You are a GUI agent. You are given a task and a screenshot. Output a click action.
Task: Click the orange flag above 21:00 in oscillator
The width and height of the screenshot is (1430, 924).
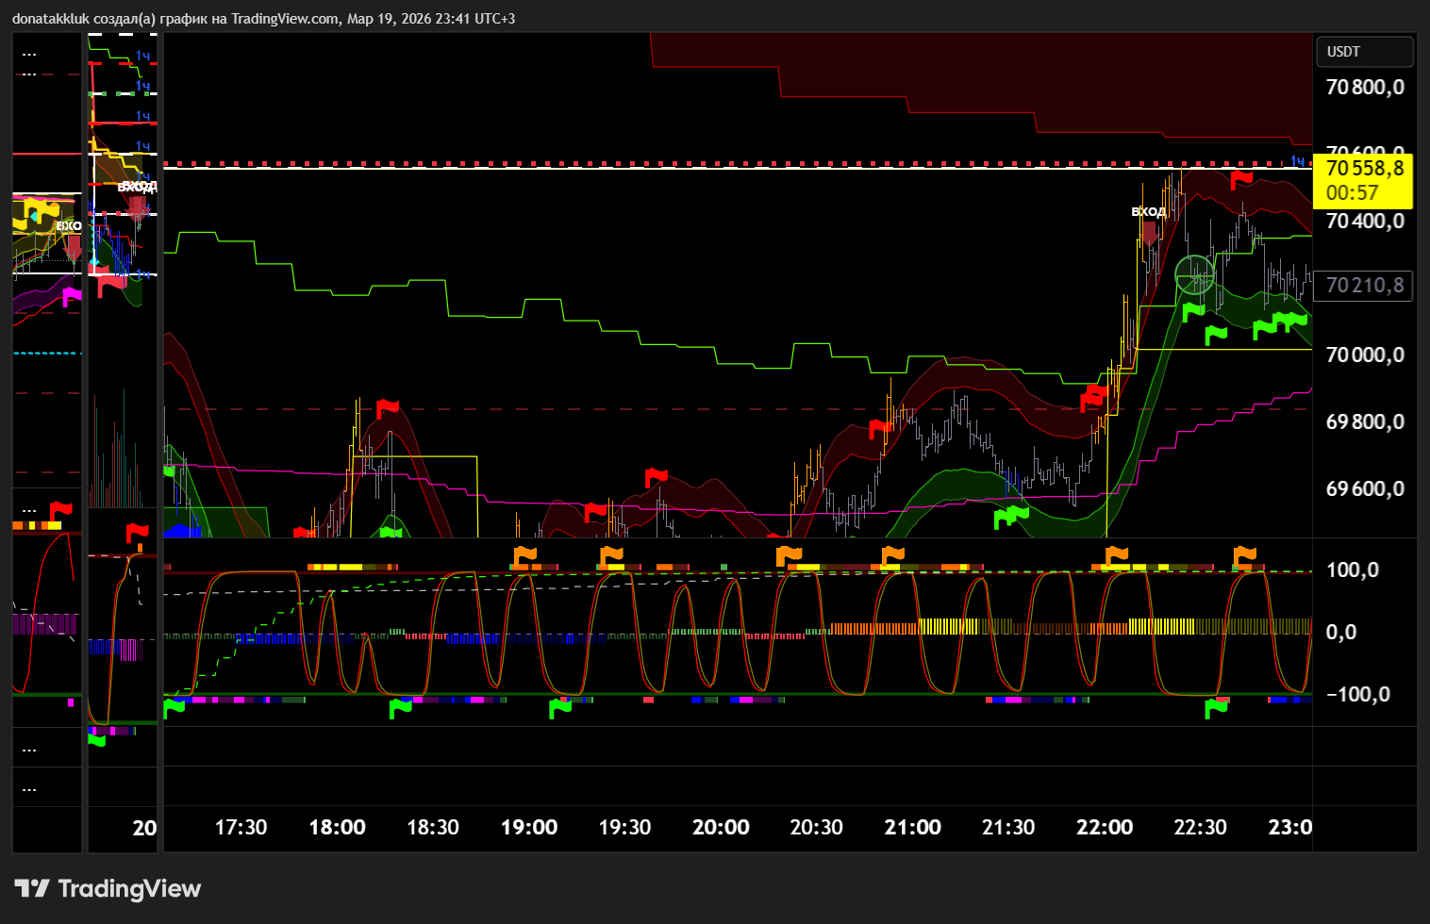891,554
